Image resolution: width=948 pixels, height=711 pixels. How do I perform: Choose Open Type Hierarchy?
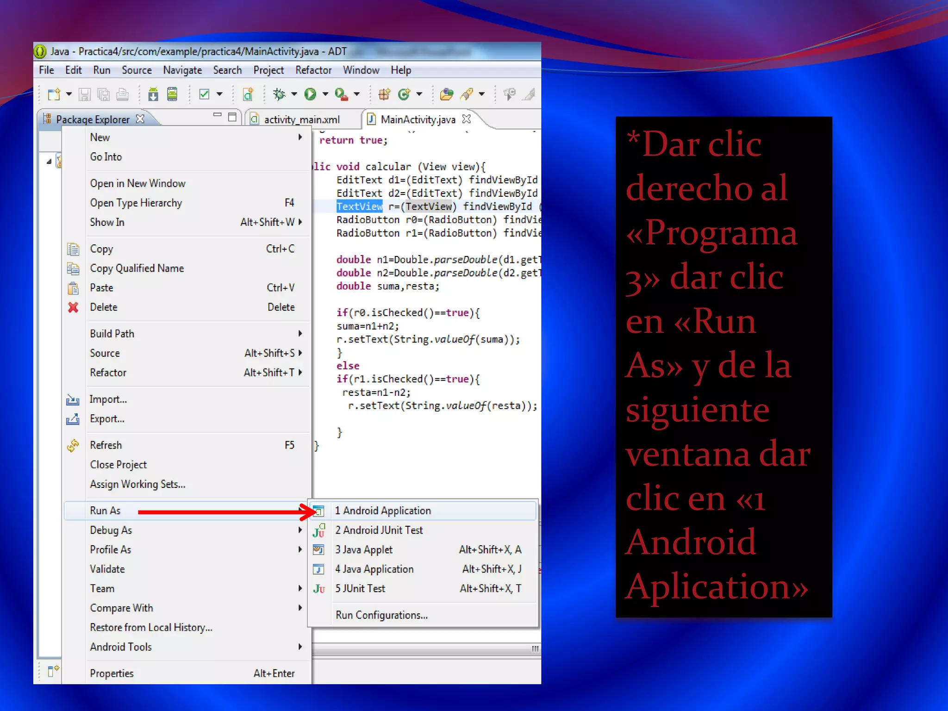[187, 203]
